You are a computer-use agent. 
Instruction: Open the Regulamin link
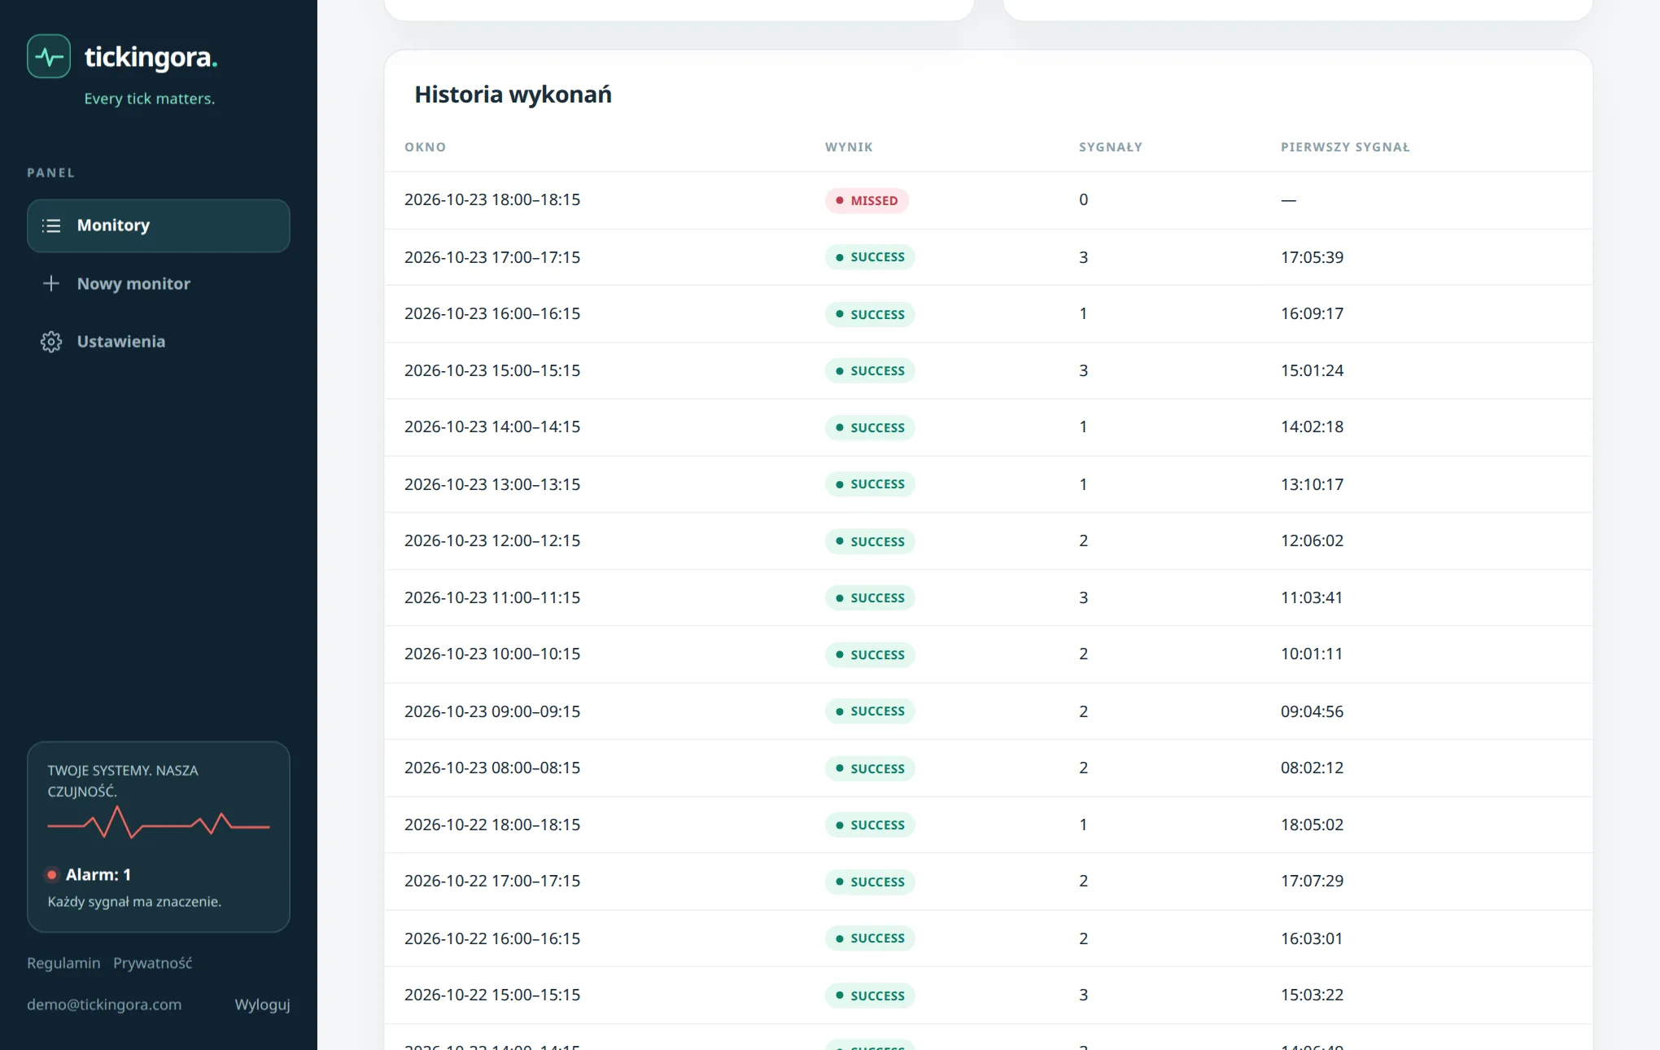tap(63, 963)
